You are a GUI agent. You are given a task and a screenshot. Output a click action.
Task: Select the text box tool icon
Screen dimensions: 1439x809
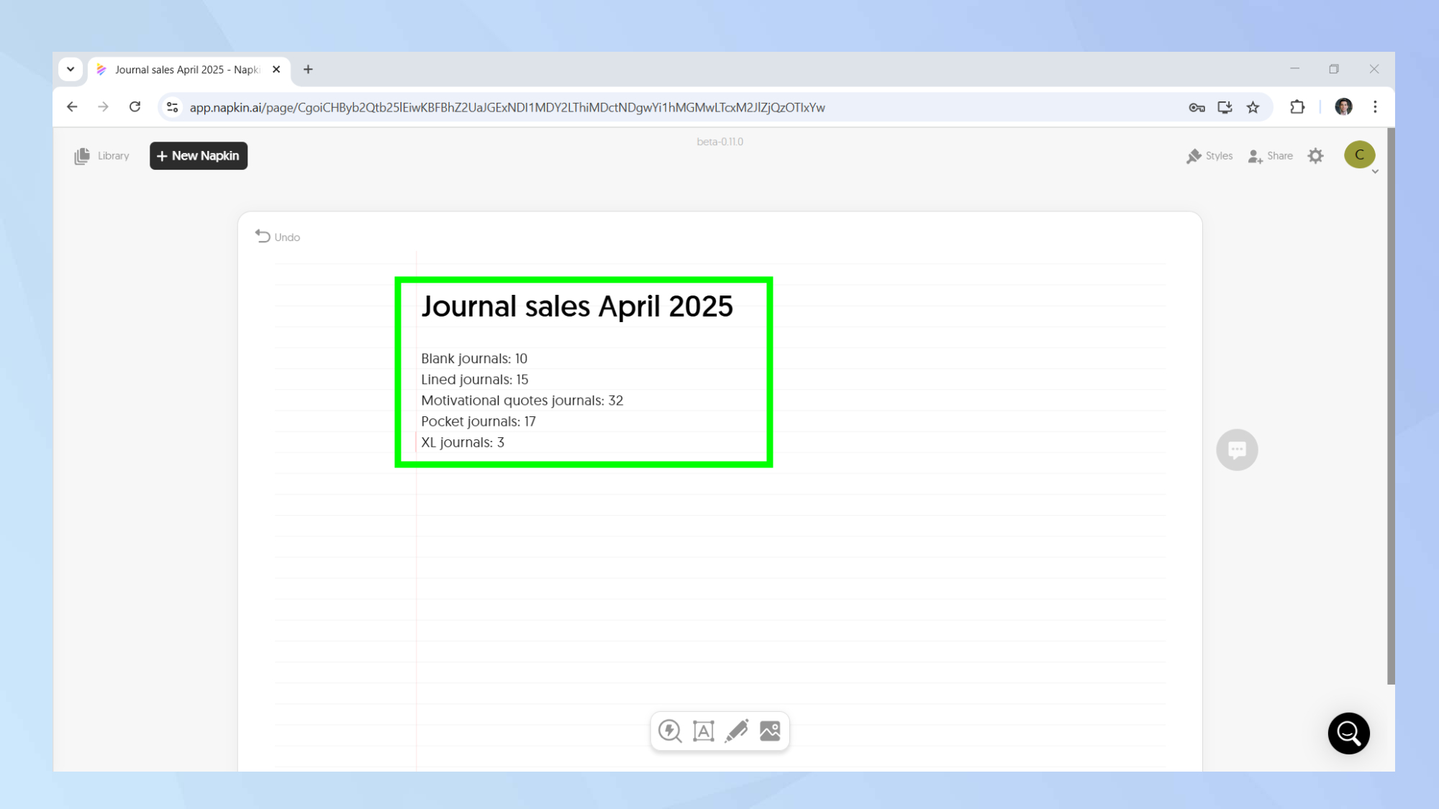[x=703, y=731]
